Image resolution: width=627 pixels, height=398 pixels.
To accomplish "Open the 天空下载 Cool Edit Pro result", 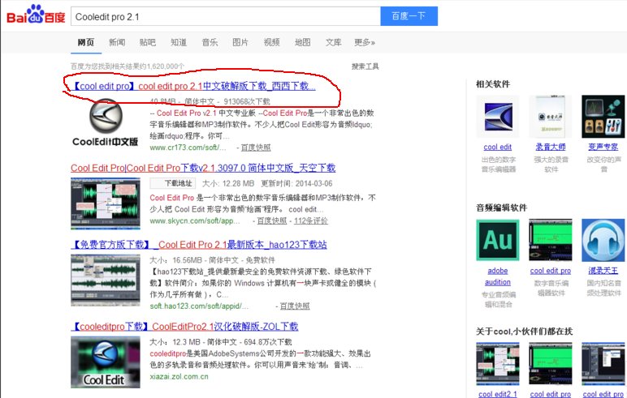I will pos(203,168).
